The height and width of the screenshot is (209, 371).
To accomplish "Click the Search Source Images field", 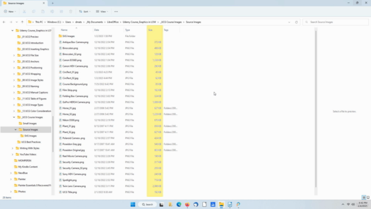I will [336, 22].
